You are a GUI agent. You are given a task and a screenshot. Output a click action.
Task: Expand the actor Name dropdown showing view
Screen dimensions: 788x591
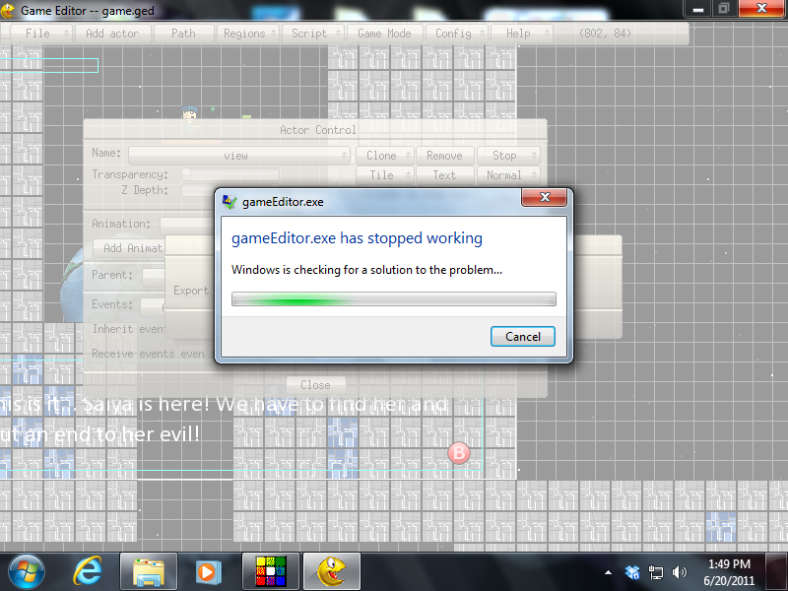pyautogui.click(x=239, y=156)
